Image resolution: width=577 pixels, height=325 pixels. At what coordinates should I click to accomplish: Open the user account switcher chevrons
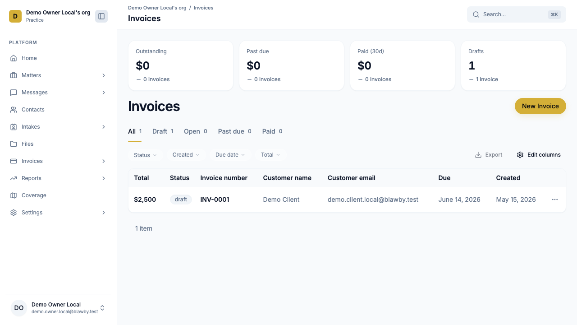click(102, 308)
